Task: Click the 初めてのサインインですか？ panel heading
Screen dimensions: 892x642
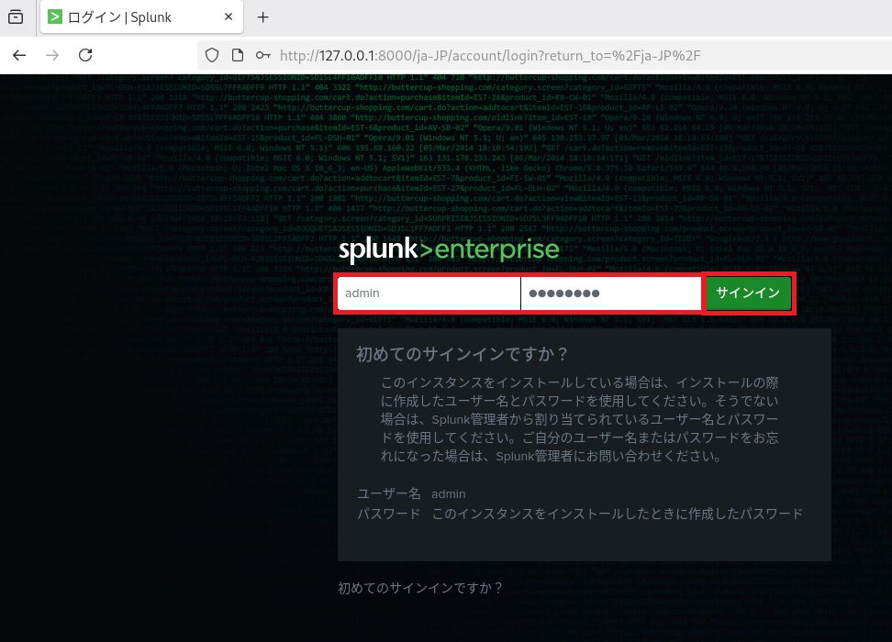Action: [463, 354]
